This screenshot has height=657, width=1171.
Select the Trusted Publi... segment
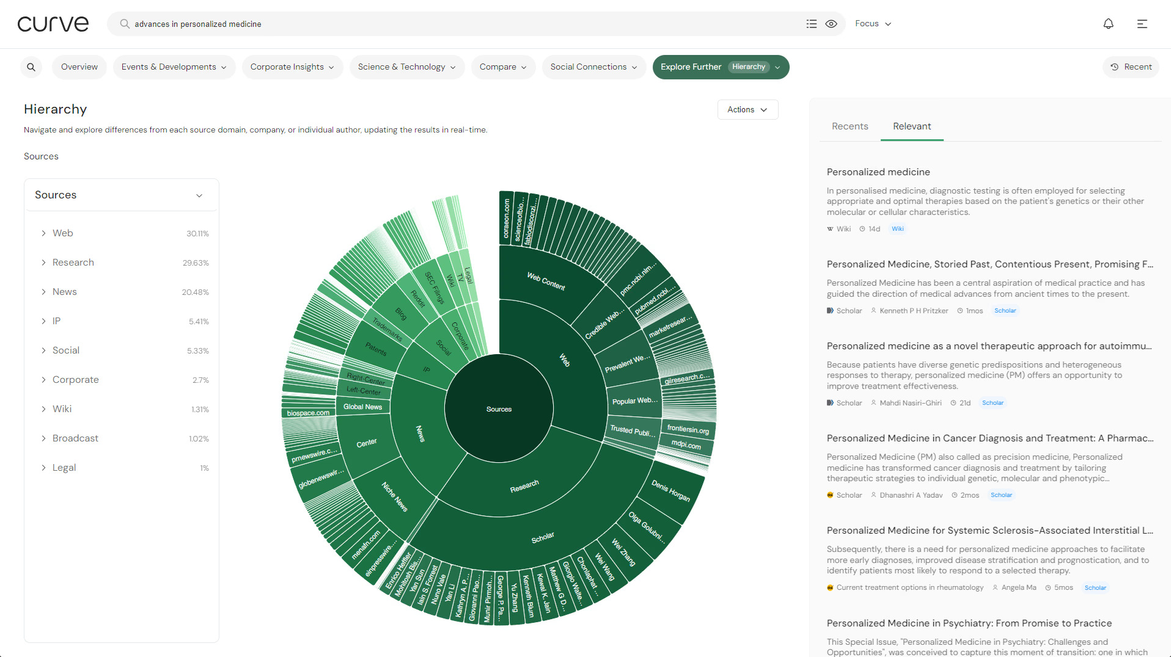pos(633,431)
